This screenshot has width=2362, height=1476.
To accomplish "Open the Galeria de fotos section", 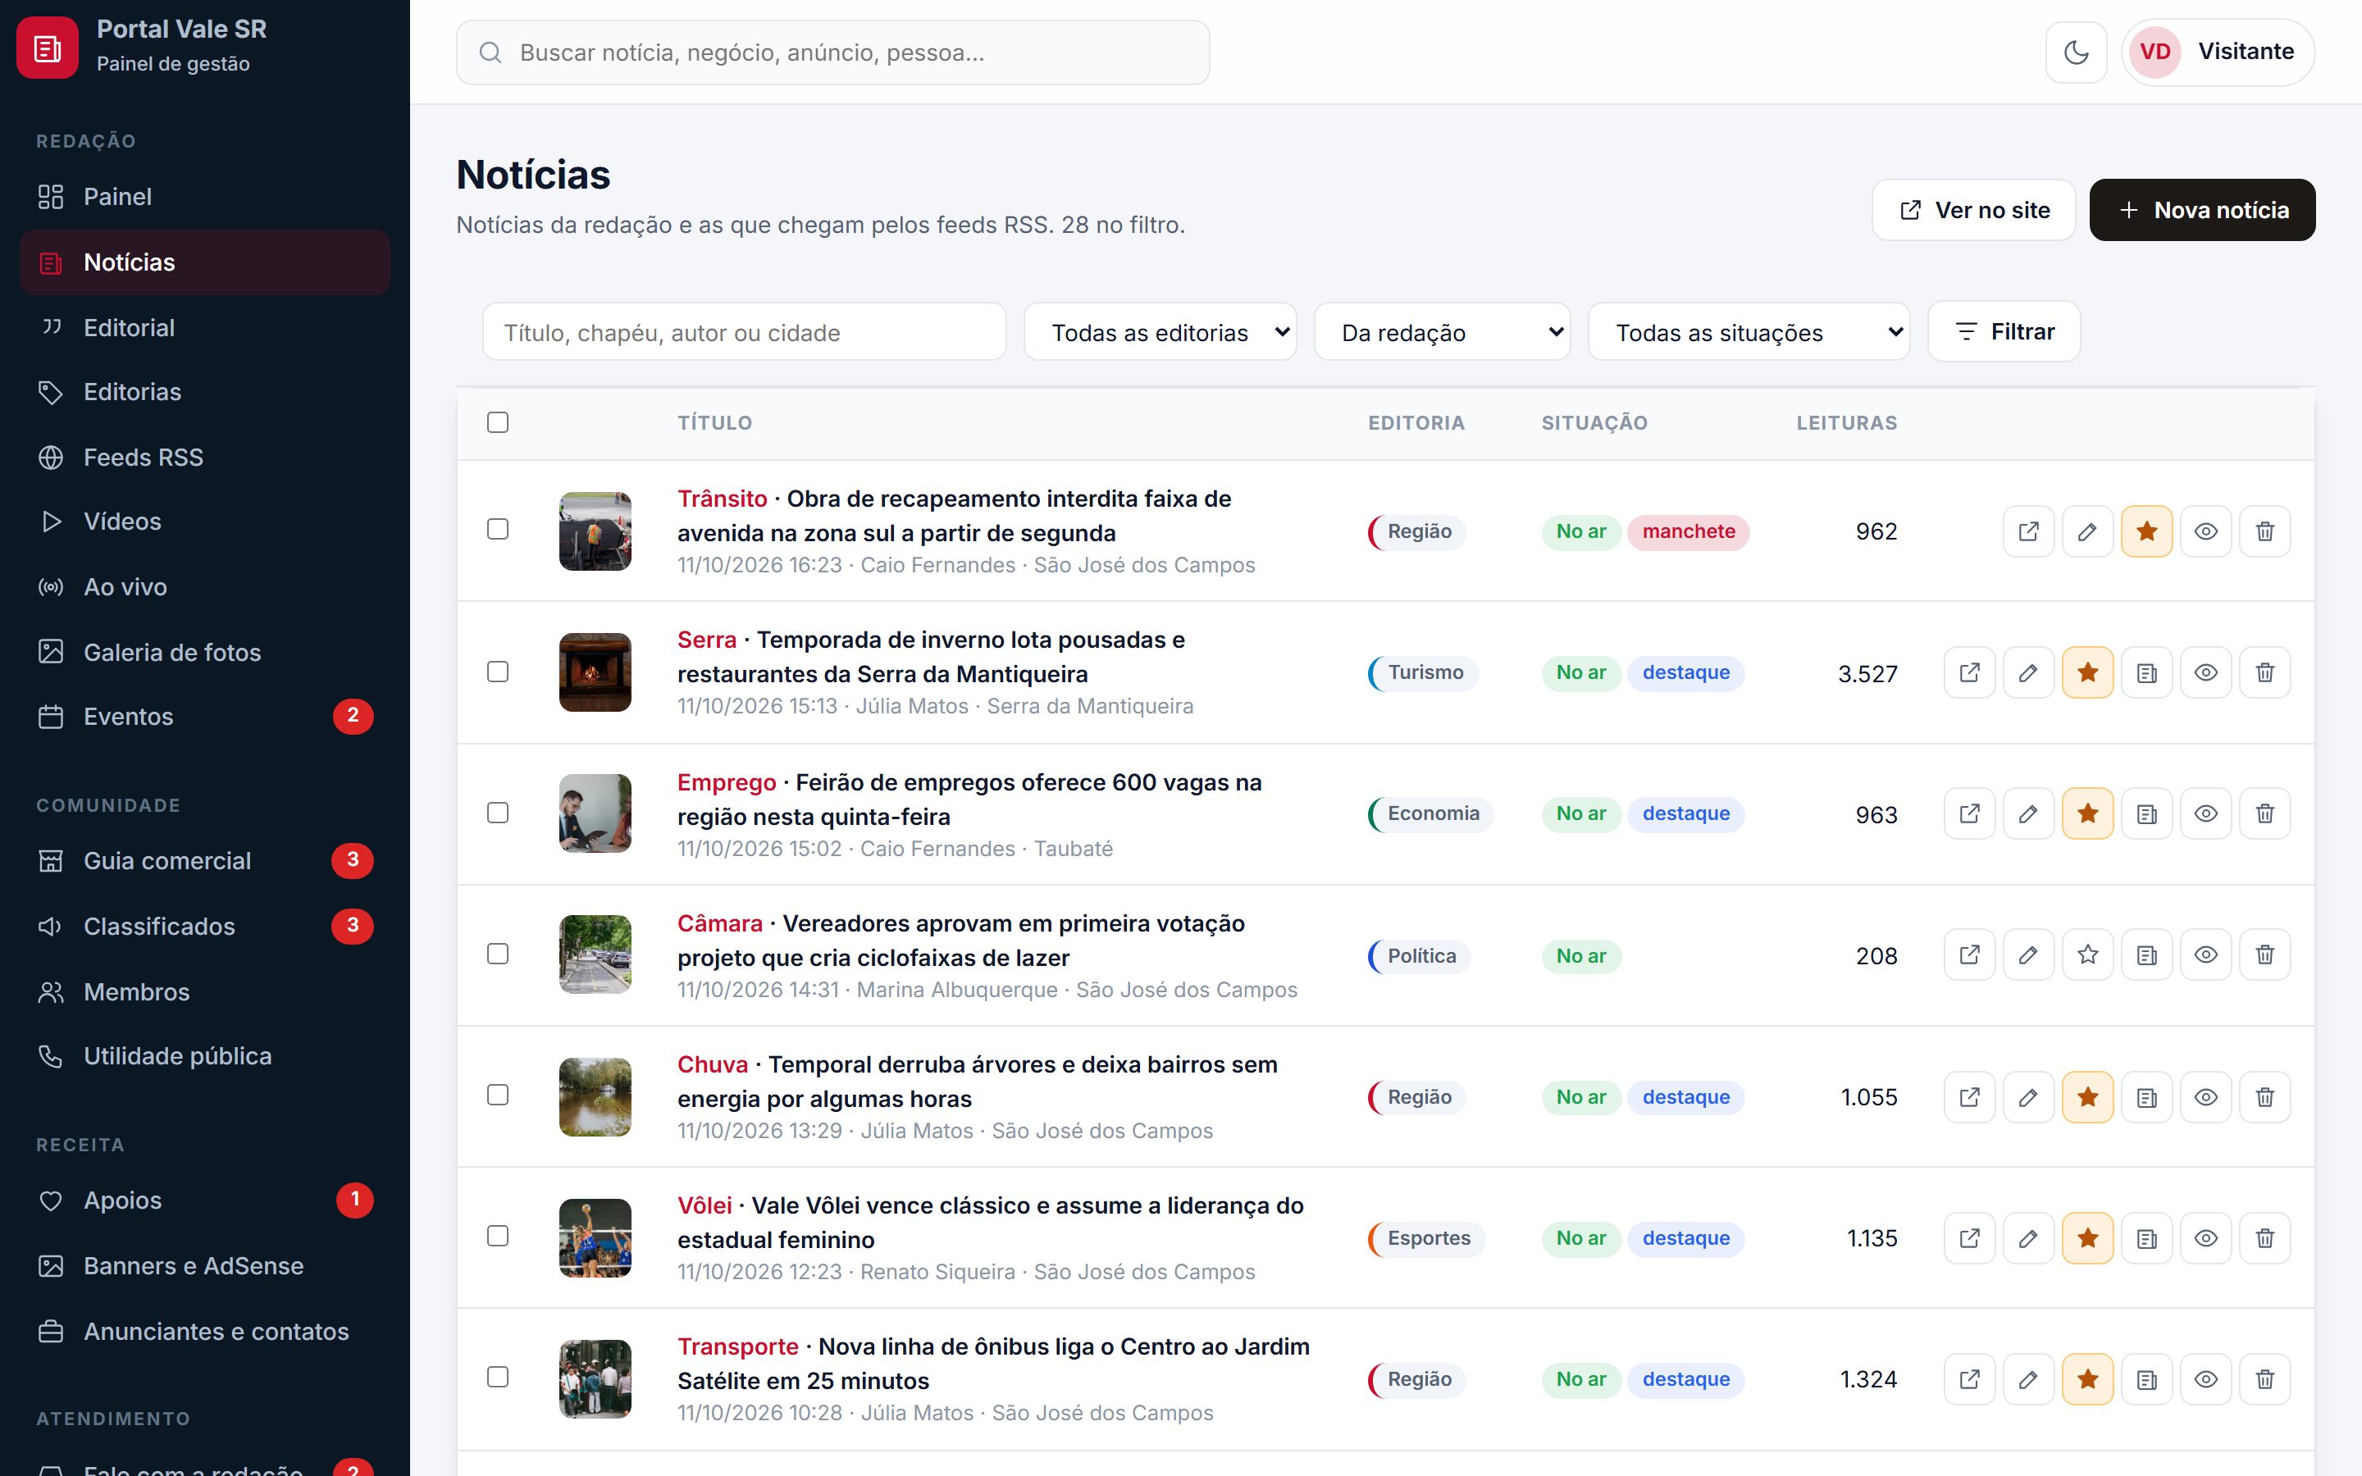I will click(x=205, y=652).
